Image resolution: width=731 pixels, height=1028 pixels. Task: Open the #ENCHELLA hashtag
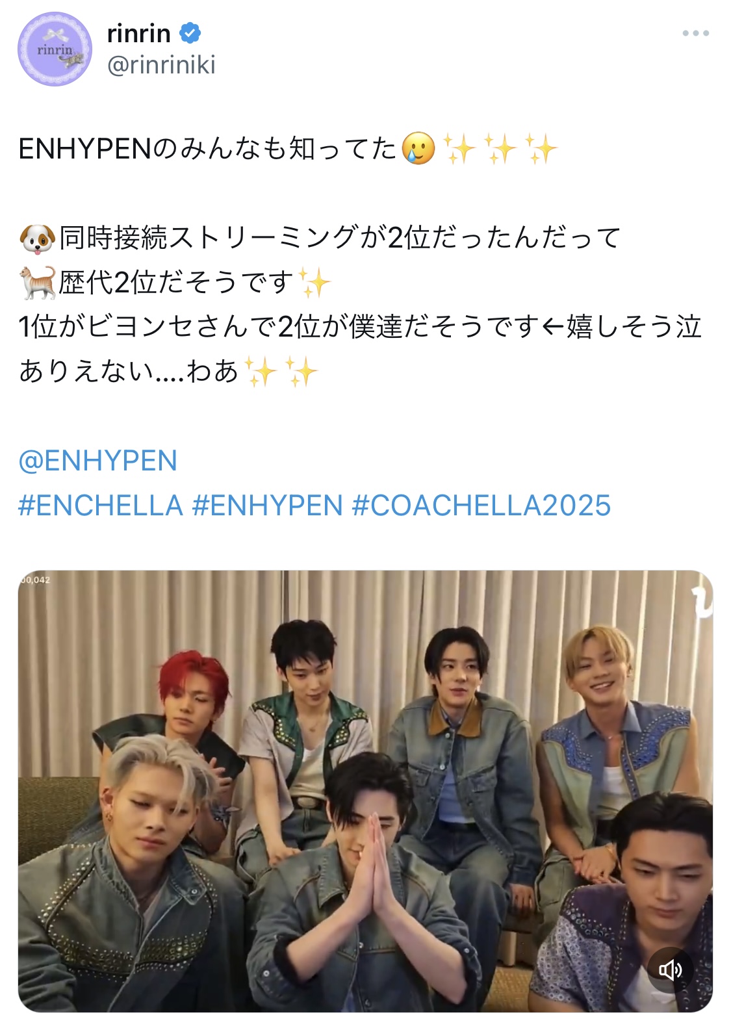[101, 506]
